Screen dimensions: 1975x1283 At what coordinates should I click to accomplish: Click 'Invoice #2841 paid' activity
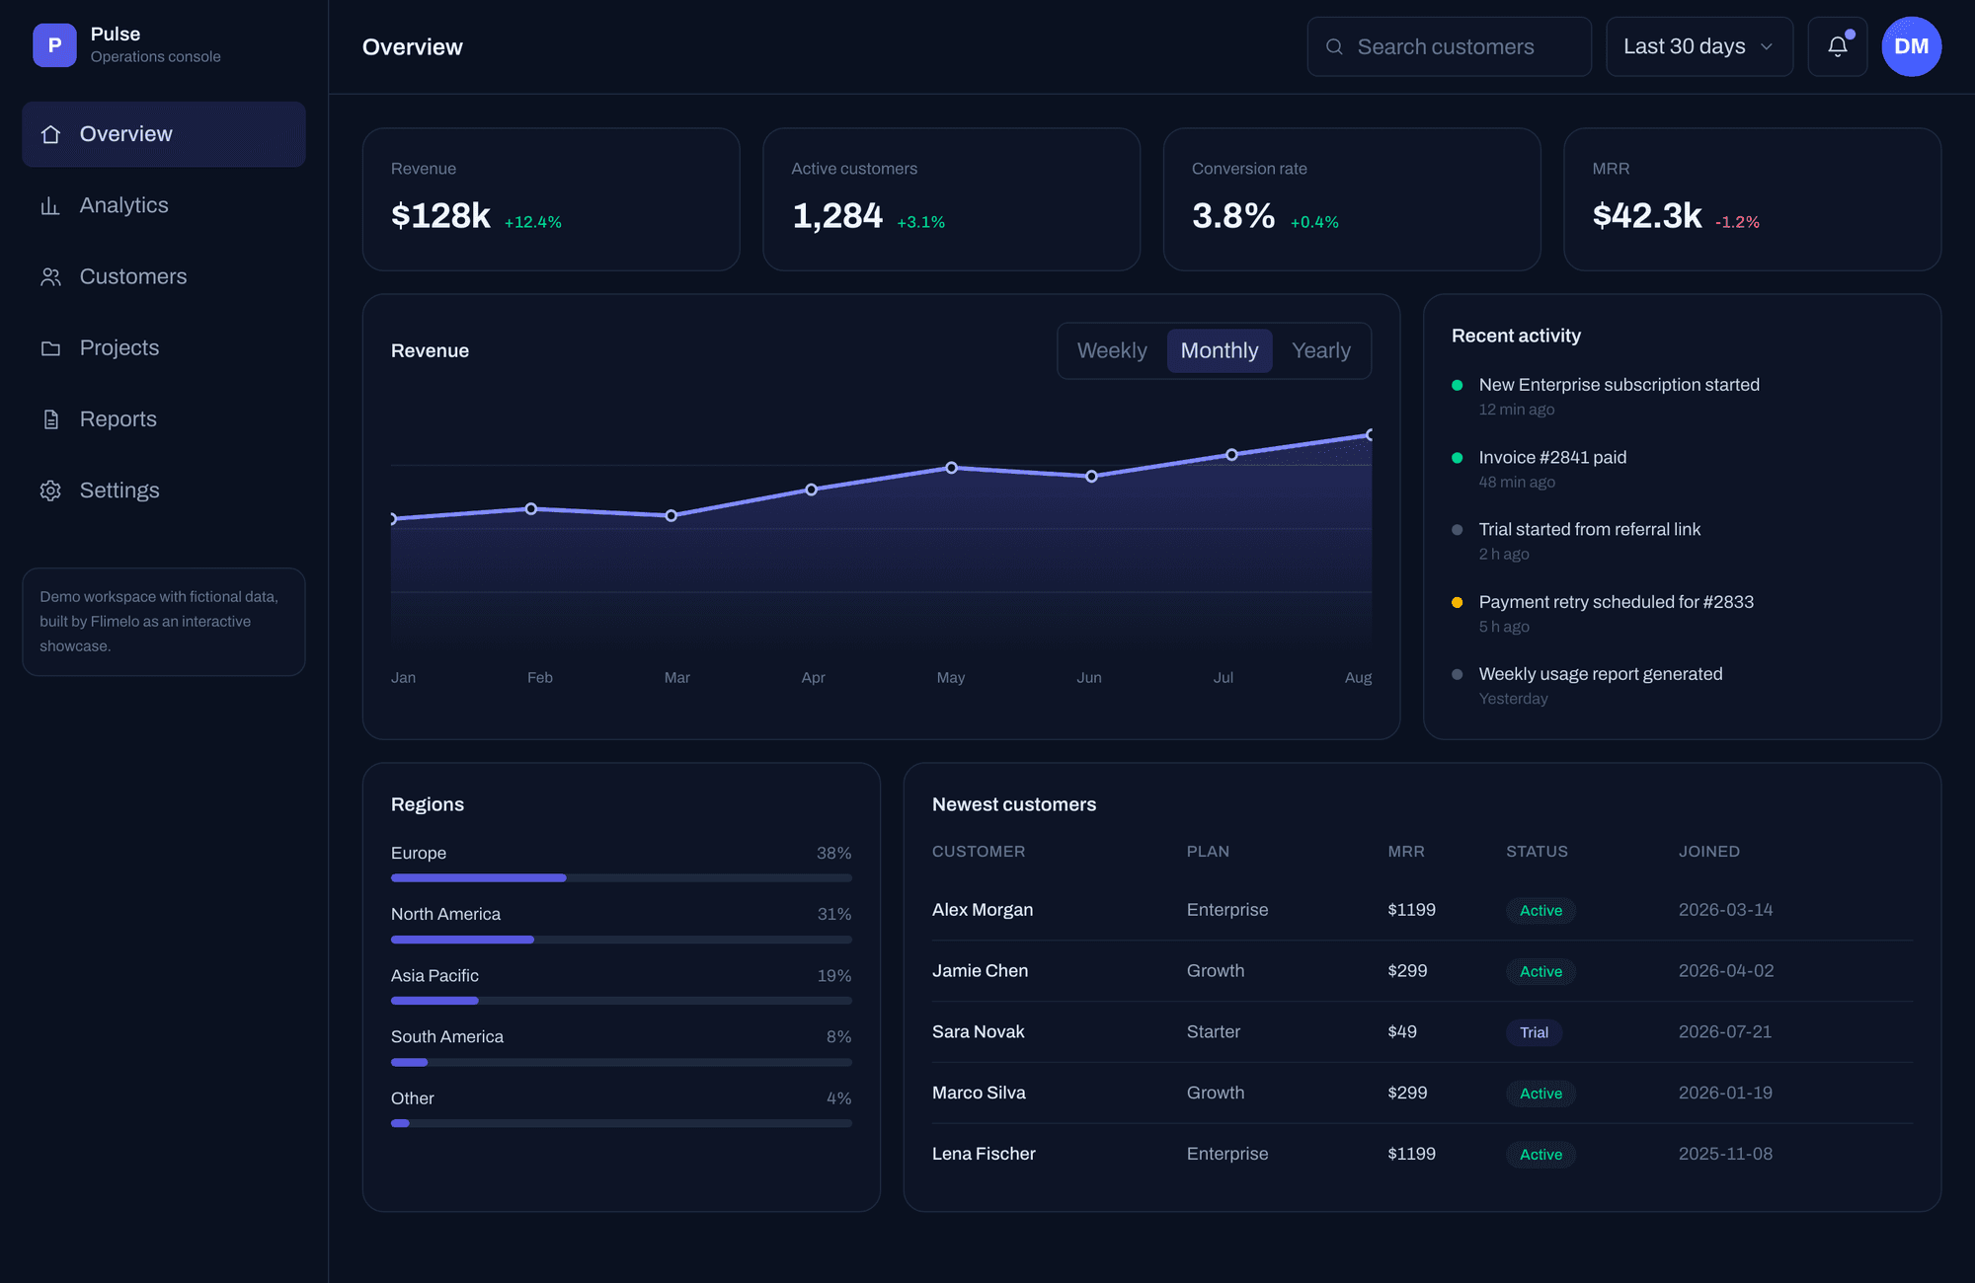[x=1552, y=457]
